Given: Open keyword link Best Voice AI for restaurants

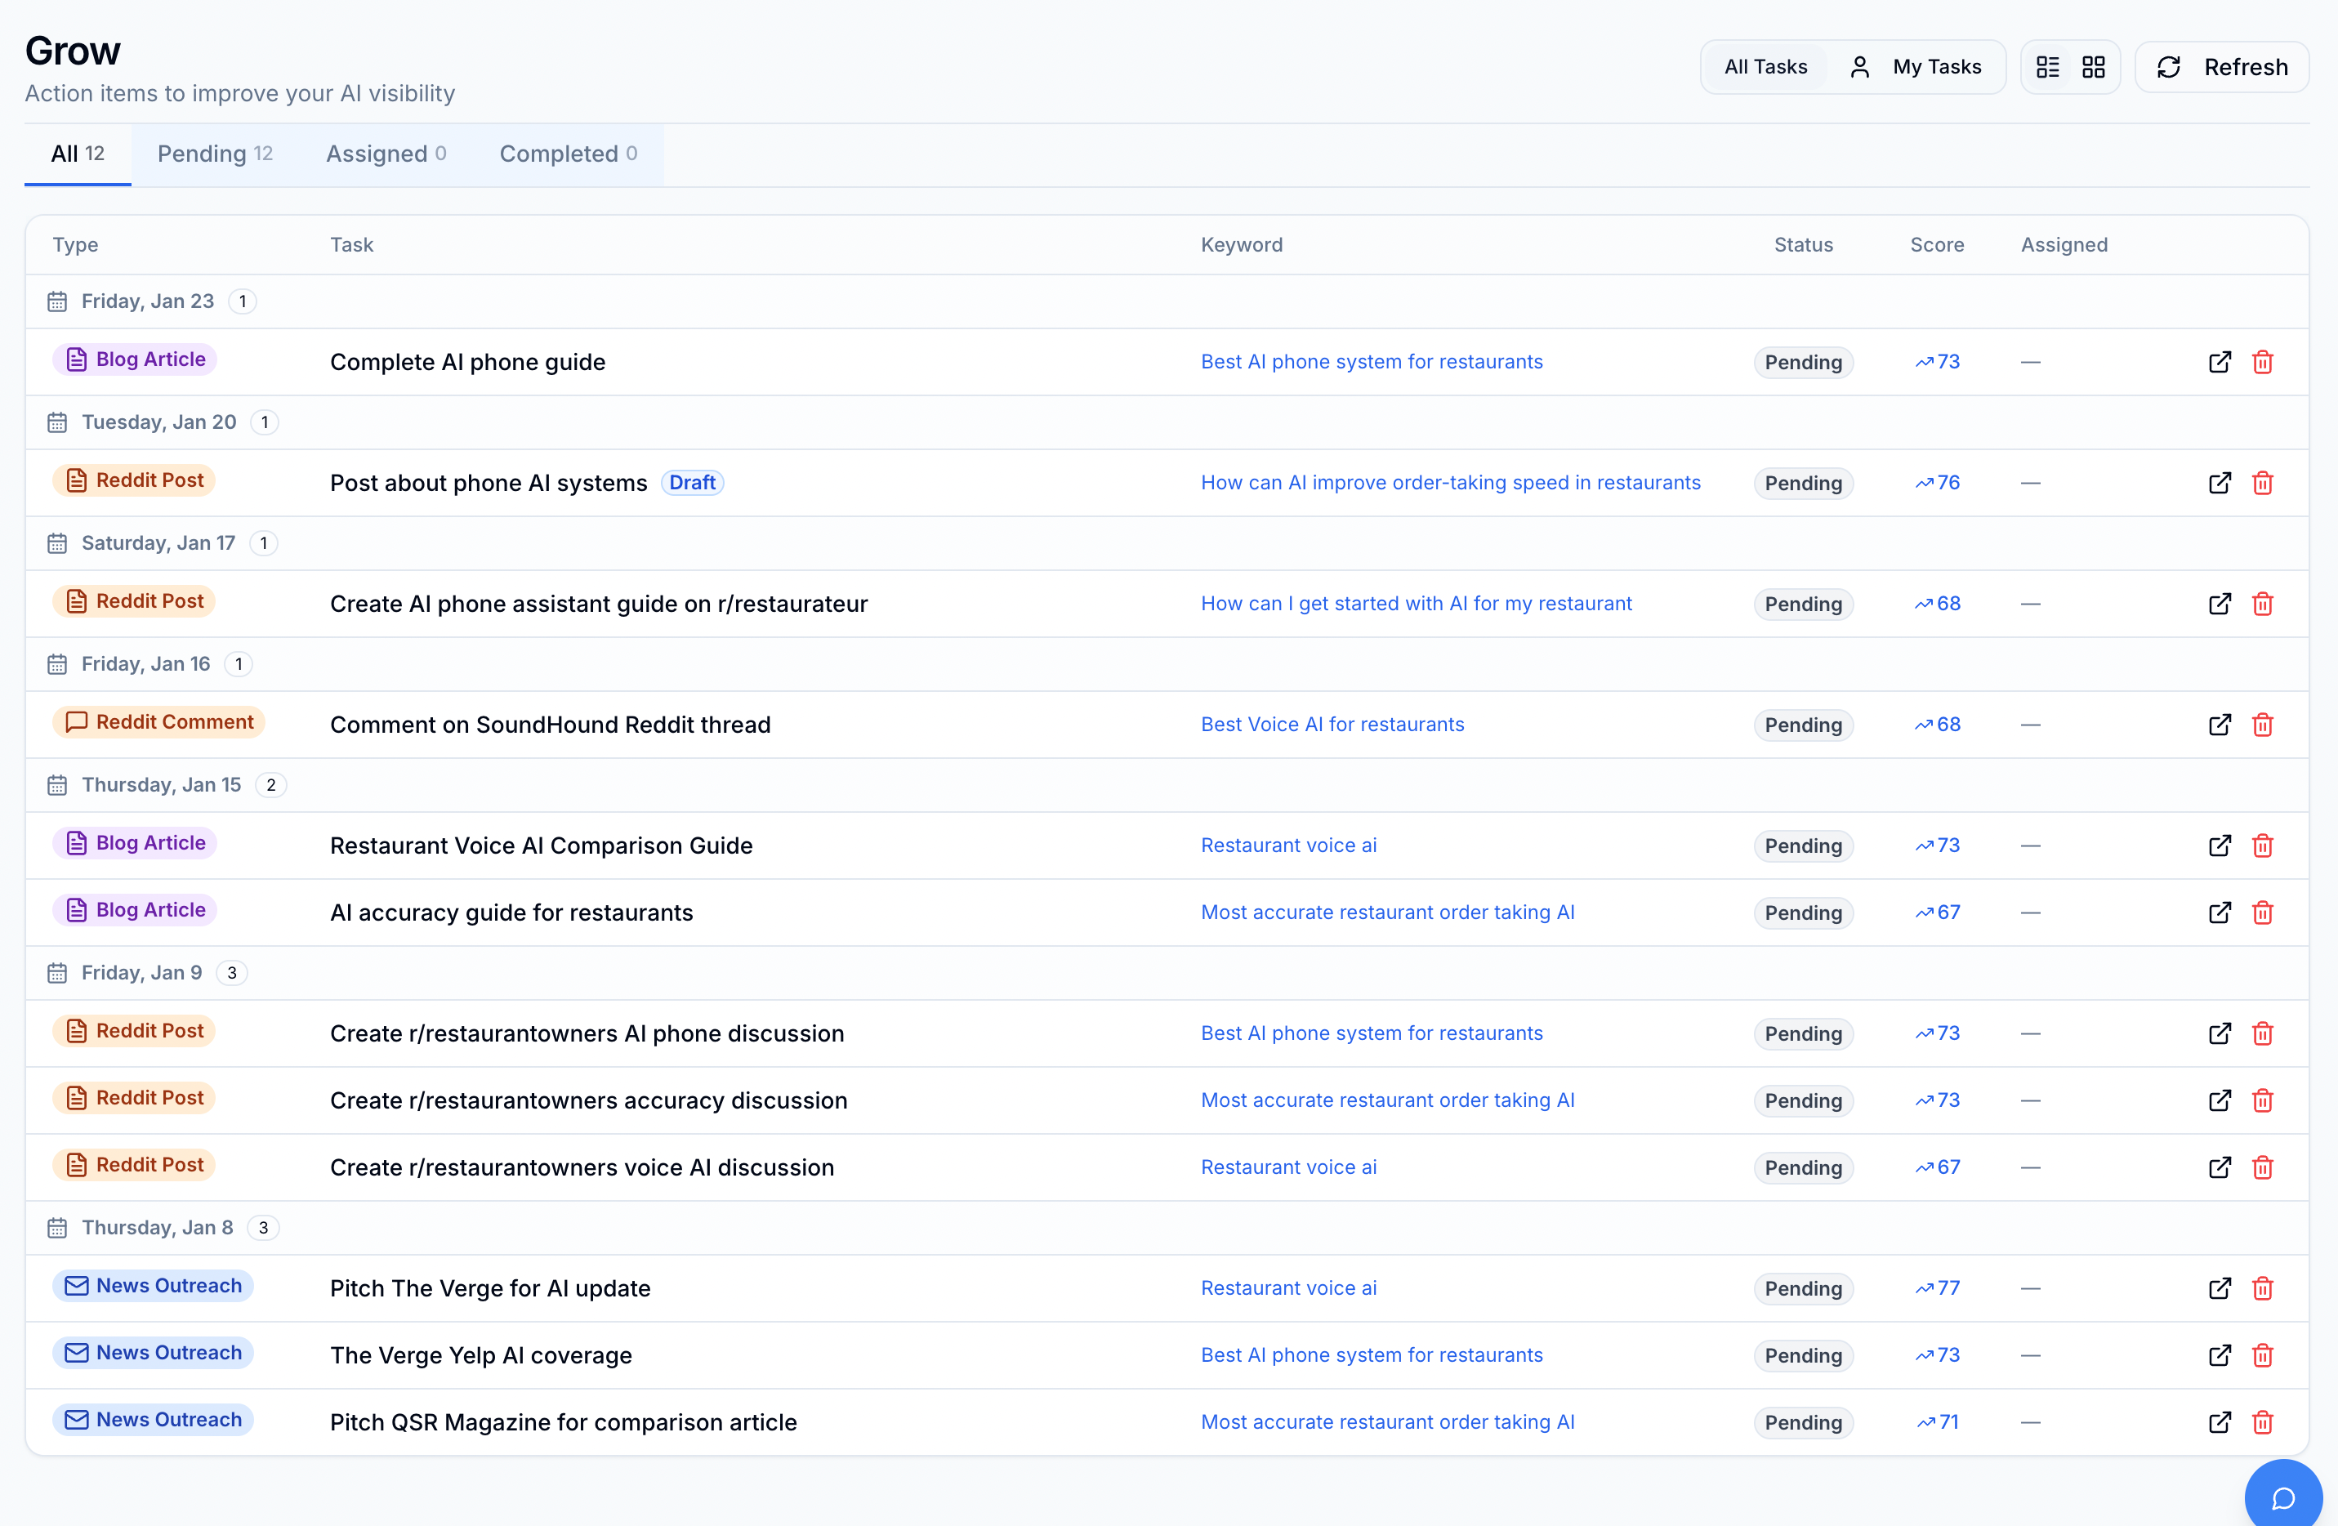Looking at the screenshot, I should click(1331, 724).
